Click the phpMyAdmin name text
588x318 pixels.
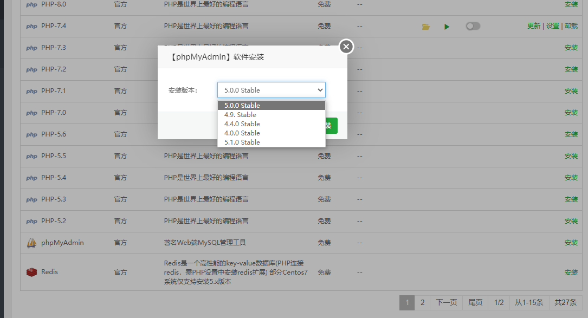click(62, 243)
